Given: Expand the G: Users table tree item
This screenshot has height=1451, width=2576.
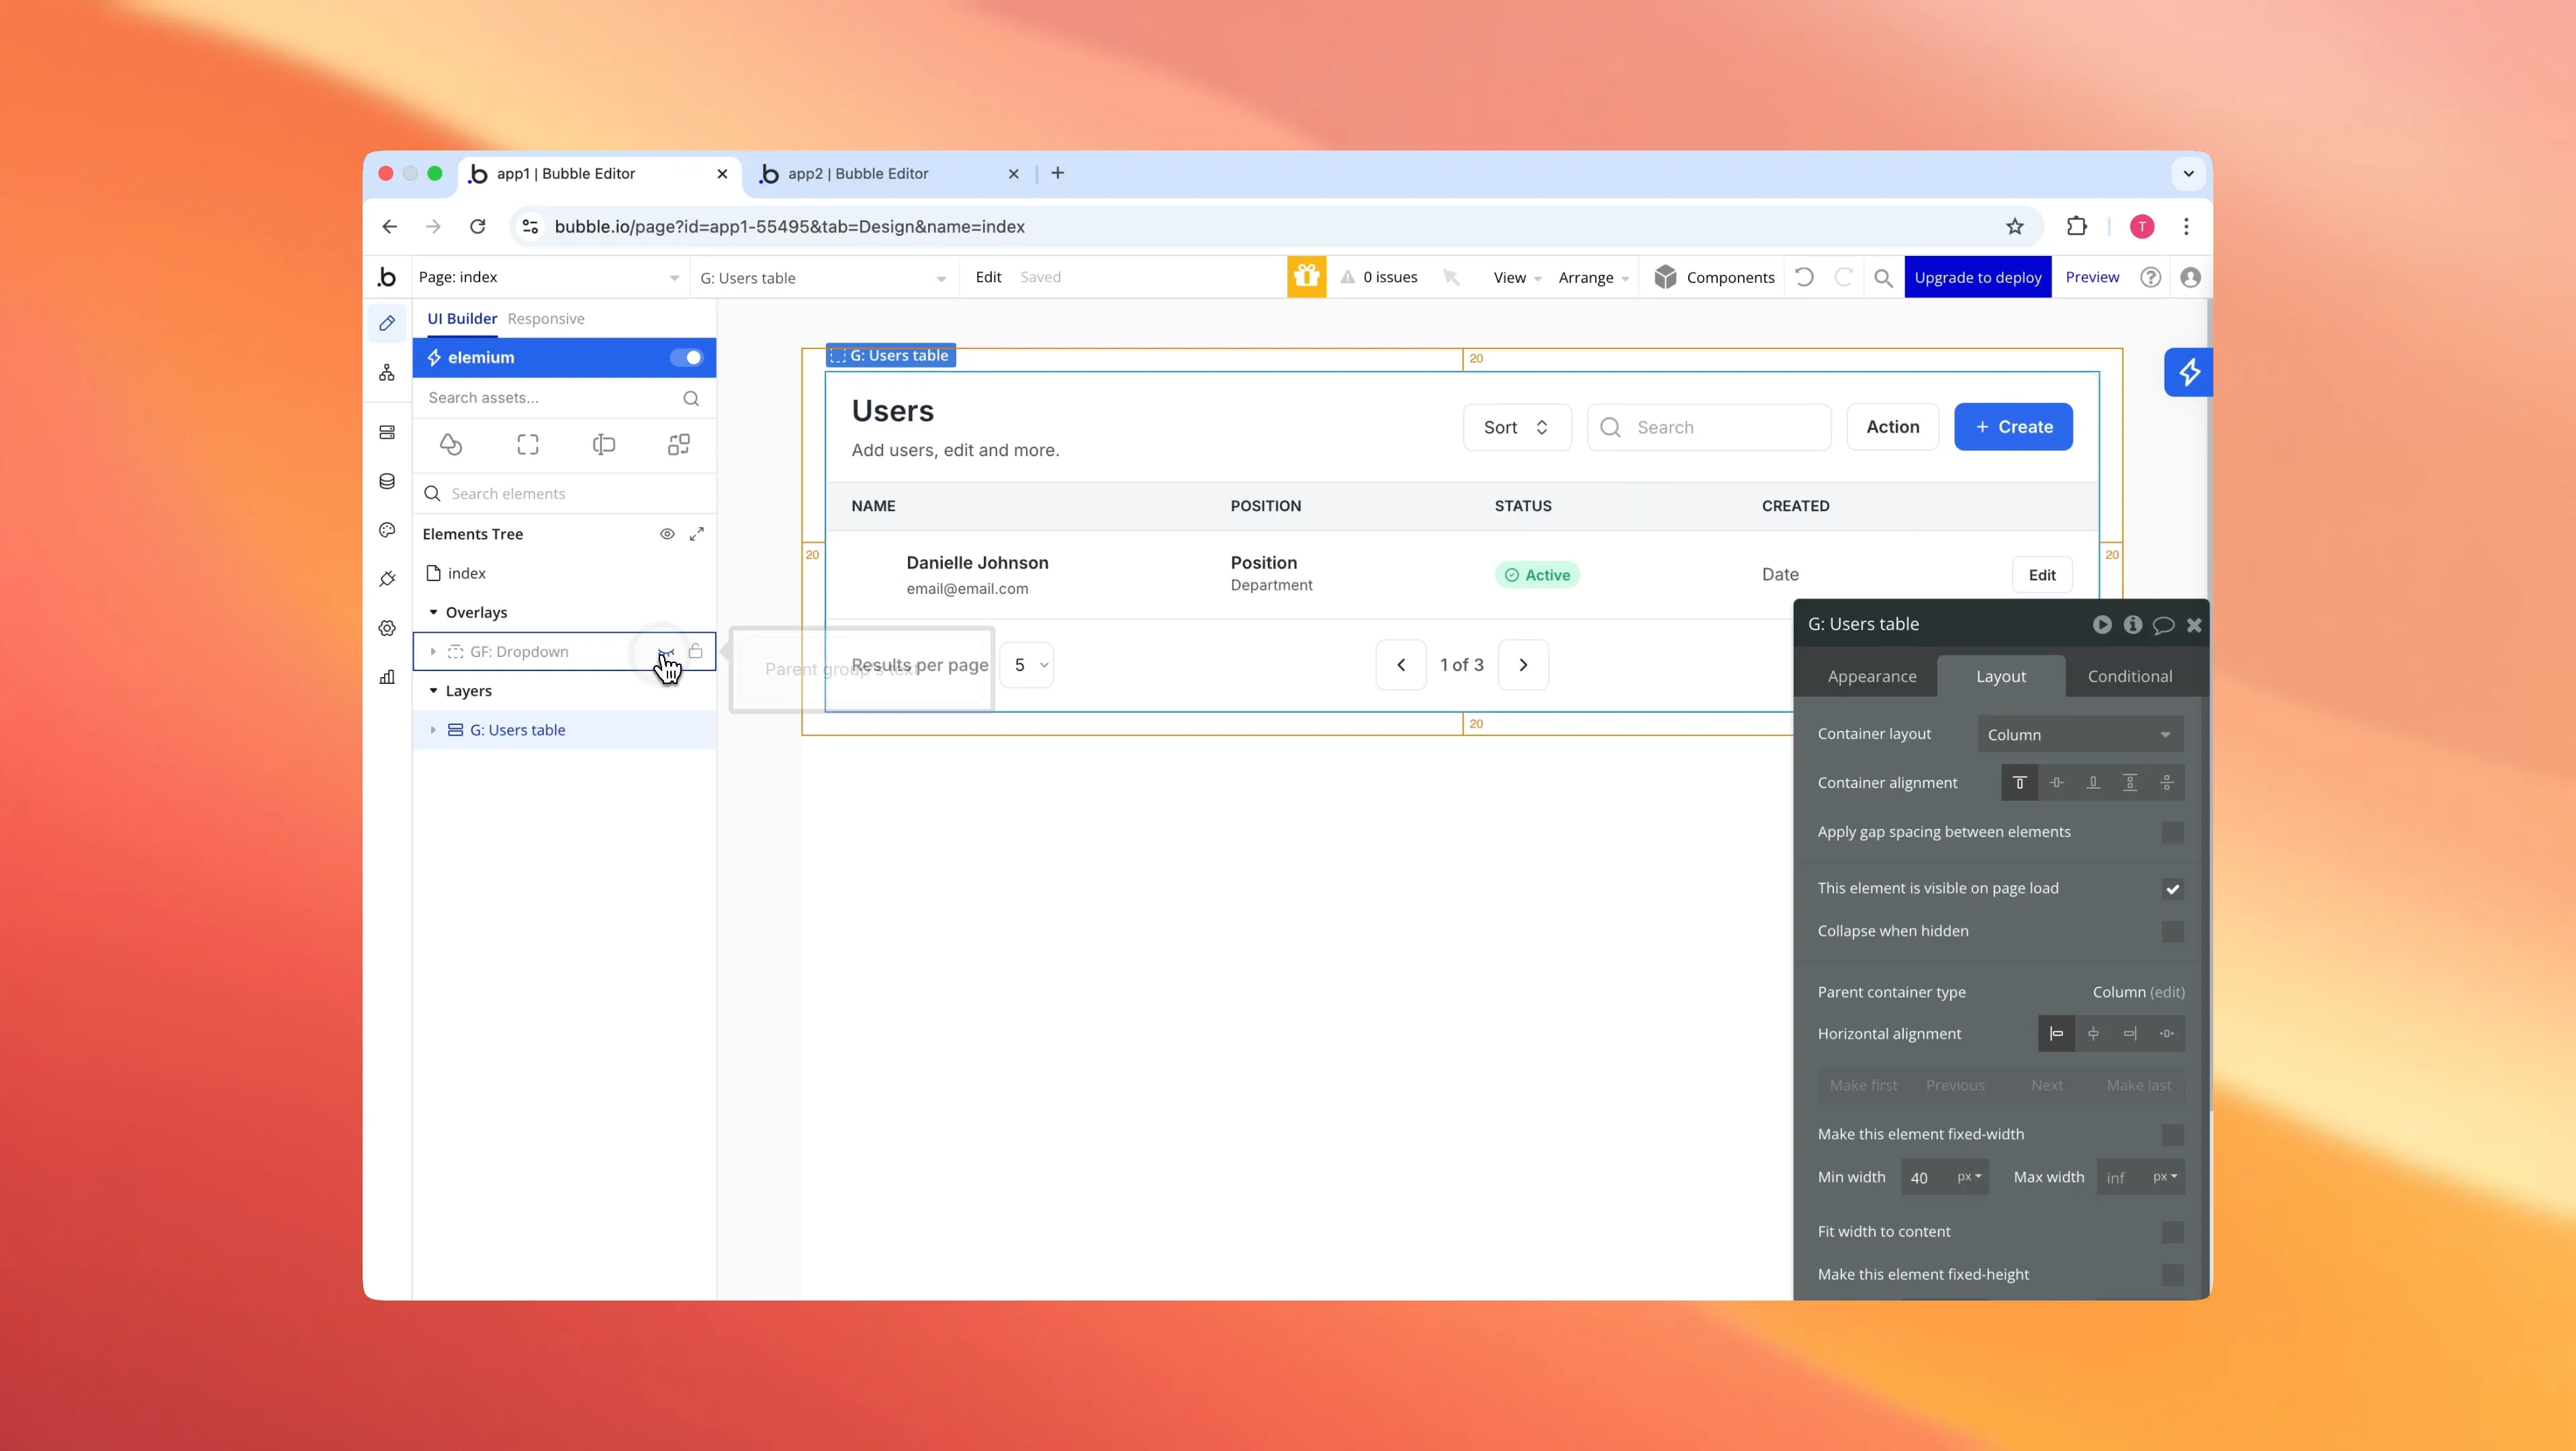Looking at the screenshot, I should [x=433, y=730].
